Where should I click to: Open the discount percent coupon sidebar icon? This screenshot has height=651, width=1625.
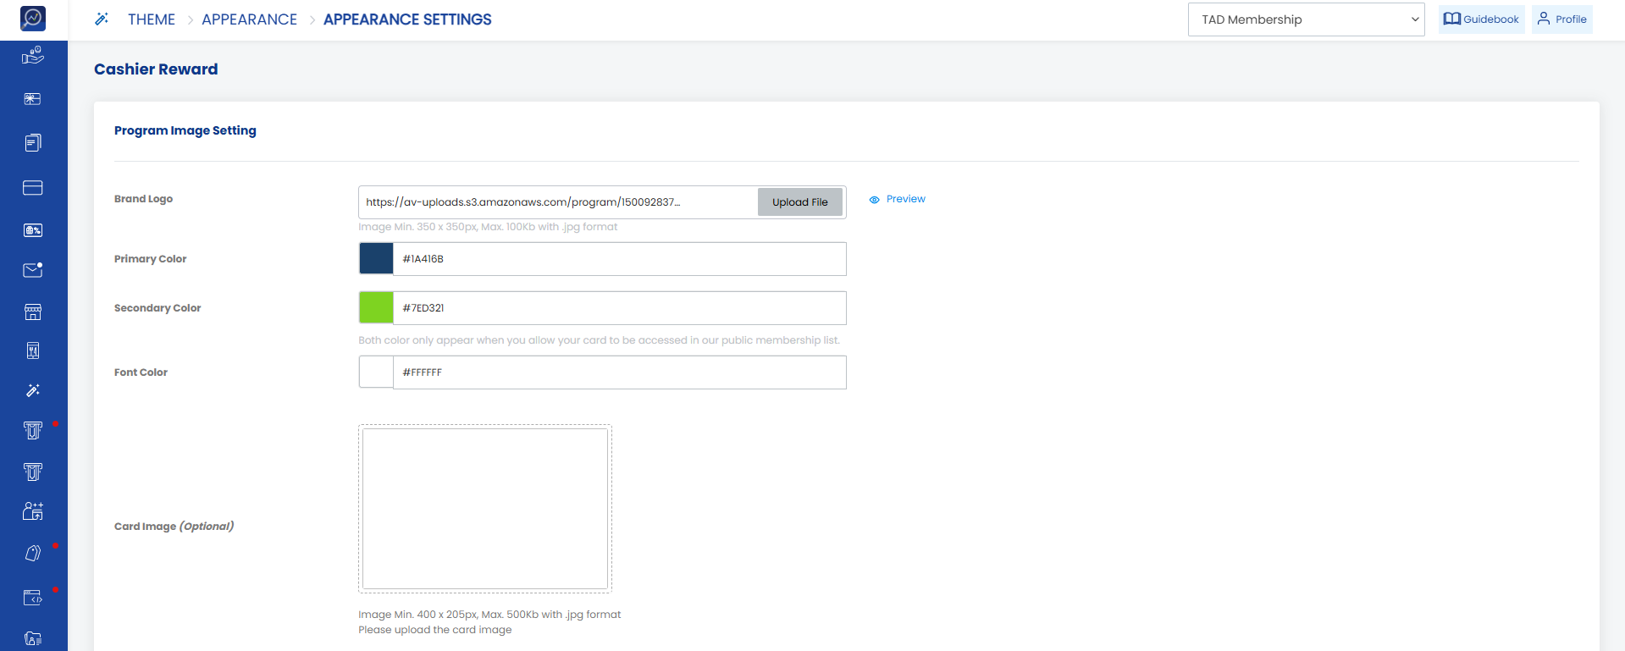coord(33,230)
